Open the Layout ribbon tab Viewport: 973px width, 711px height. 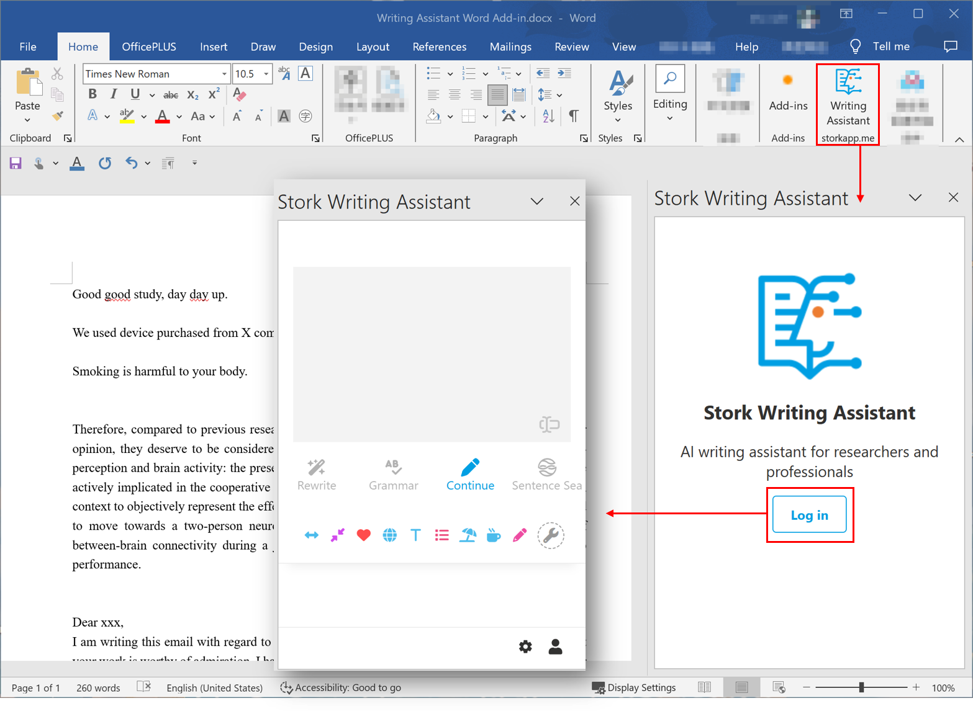tap(373, 47)
